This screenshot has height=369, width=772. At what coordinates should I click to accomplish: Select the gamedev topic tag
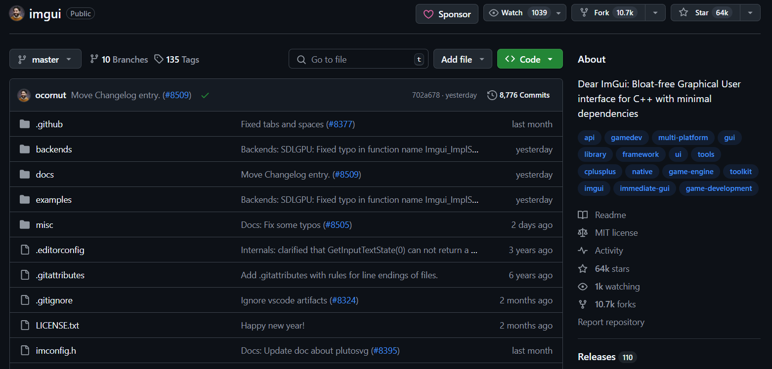coord(625,138)
